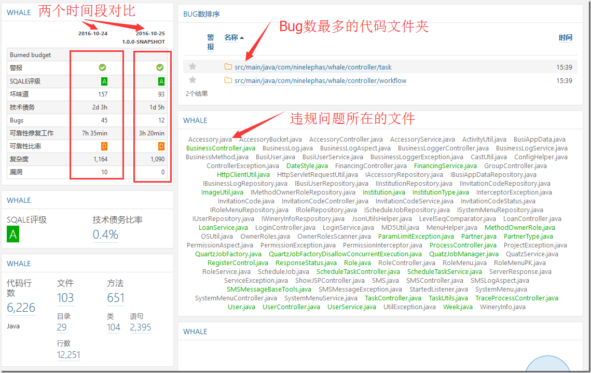Viewport: 591px width, 373px height.
Task: Click LoginController.java in file cloud
Action: pyautogui.click(x=285, y=227)
